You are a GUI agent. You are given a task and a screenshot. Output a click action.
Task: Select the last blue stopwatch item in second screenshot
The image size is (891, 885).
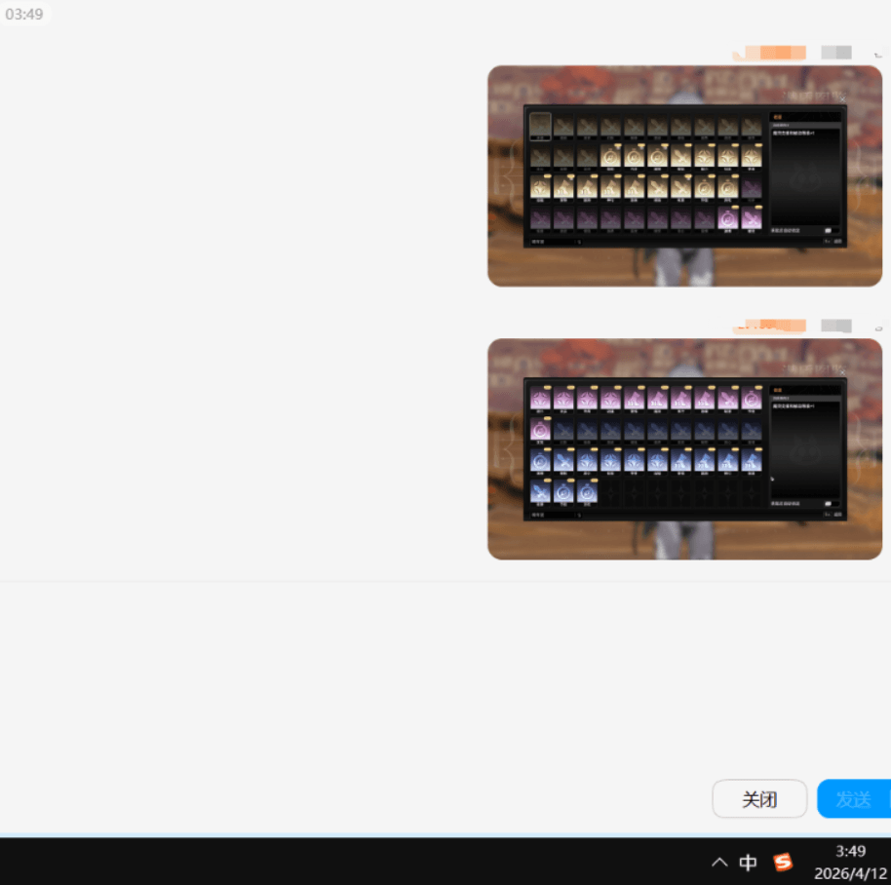tap(587, 491)
